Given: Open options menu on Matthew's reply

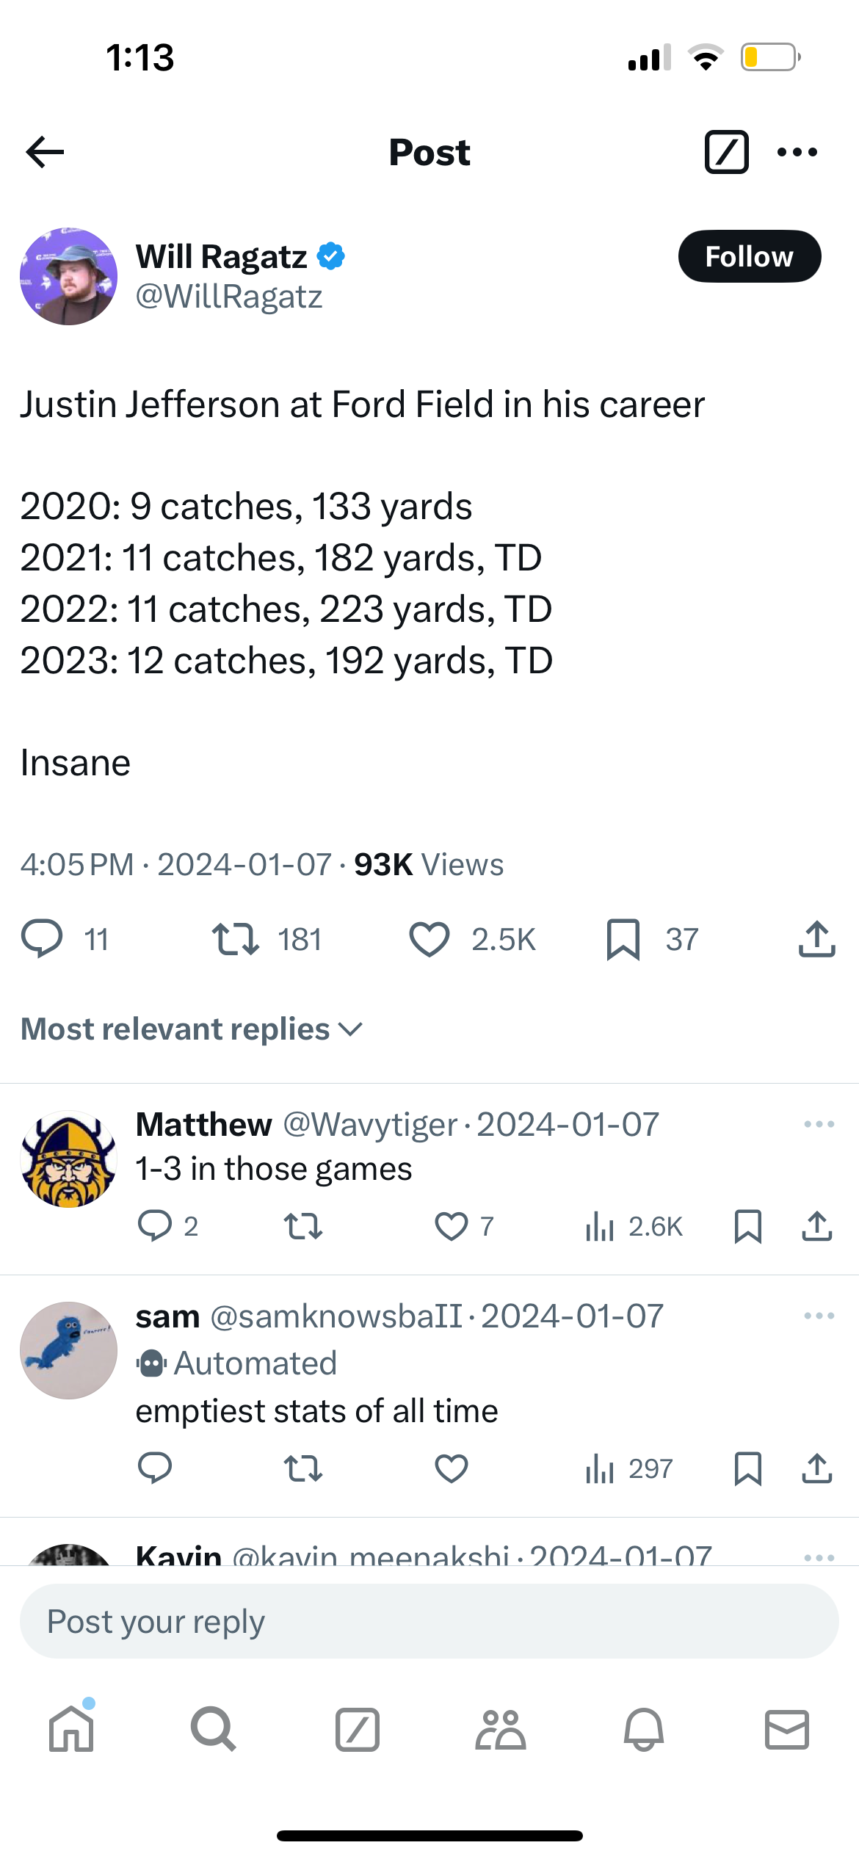Looking at the screenshot, I should 819,1124.
